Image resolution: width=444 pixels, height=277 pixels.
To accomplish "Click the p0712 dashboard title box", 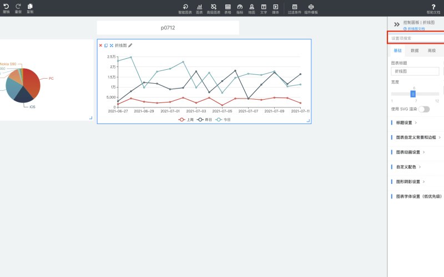I will [168, 28].
